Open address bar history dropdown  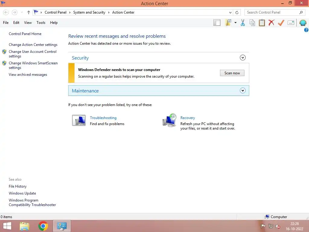click(x=230, y=12)
